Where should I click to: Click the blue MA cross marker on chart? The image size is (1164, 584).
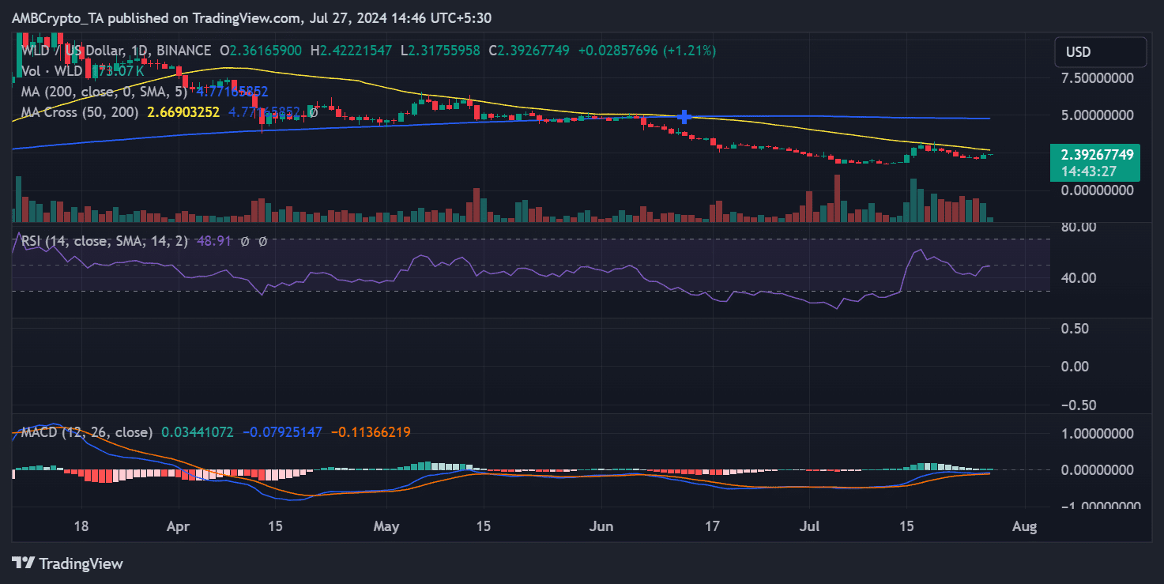click(685, 117)
